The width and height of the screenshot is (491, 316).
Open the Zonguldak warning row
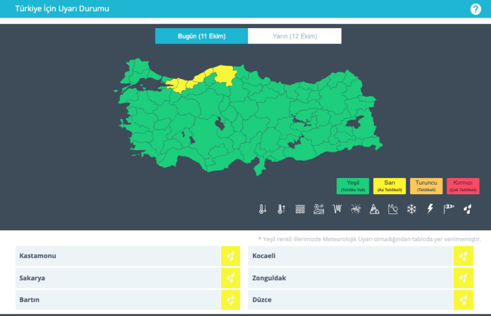350,278
